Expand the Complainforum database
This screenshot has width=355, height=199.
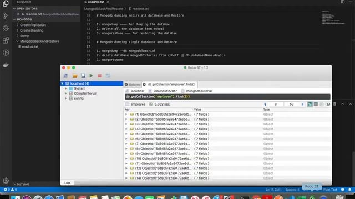point(66,93)
